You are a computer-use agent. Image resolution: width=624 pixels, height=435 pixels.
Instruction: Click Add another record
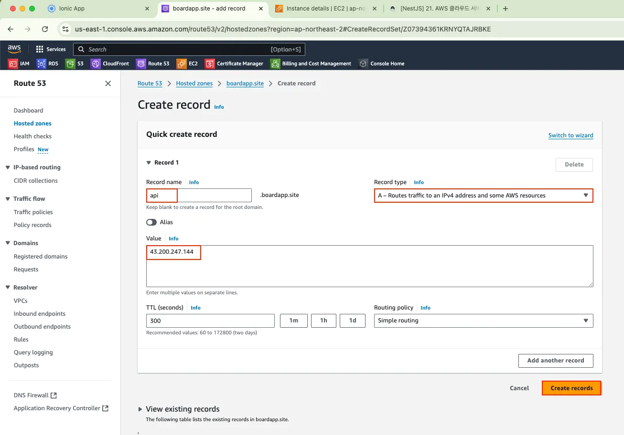tap(556, 361)
